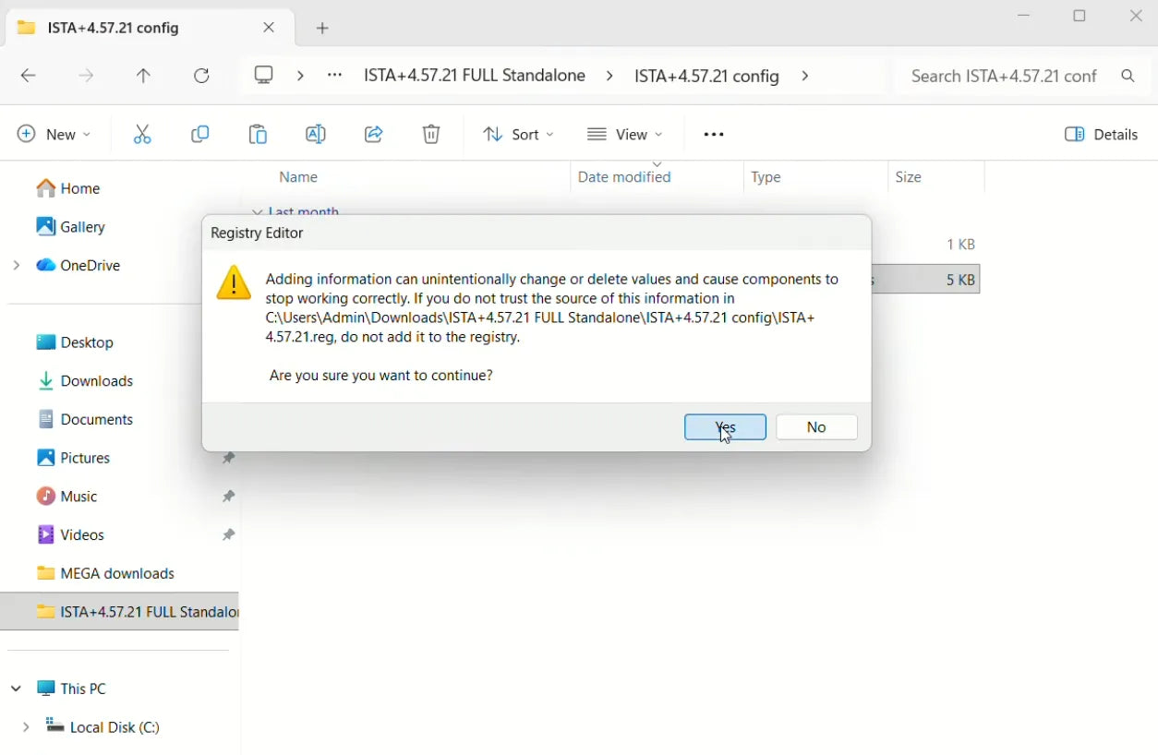Go up one folder level
Image resolution: width=1158 pixels, height=755 pixels.
click(143, 76)
